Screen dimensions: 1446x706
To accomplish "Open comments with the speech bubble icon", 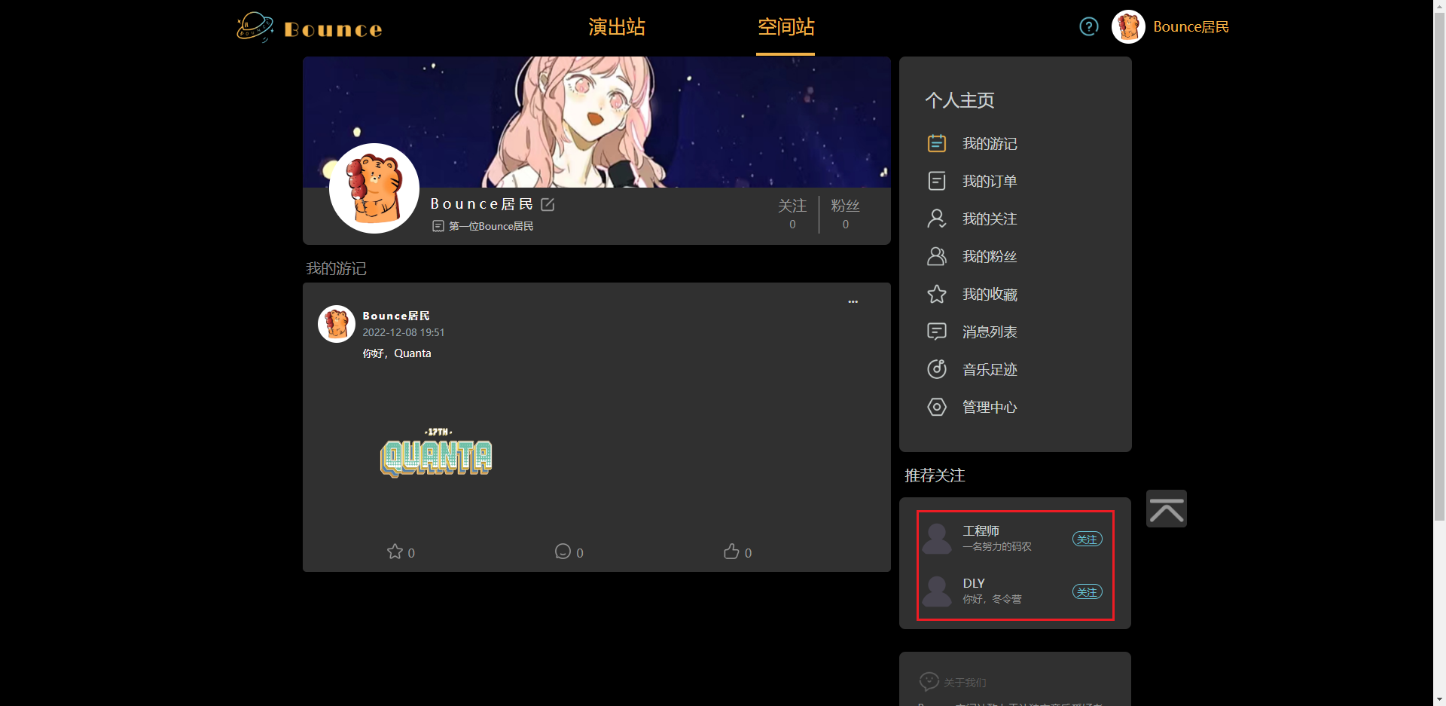I will pyautogui.click(x=563, y=552).
